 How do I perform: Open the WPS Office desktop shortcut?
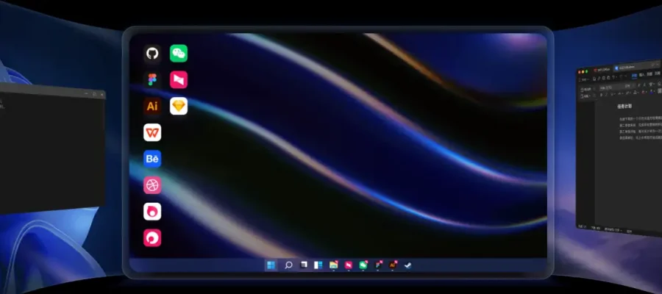coord(152,132)
